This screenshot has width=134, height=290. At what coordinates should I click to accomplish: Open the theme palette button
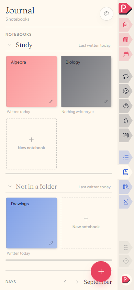106,14
